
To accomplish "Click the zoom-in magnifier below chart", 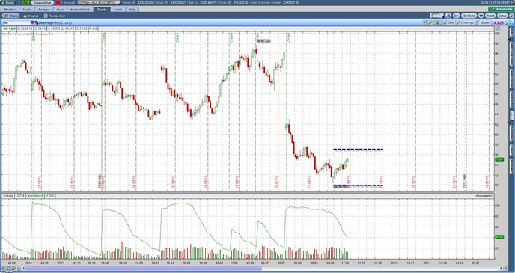I will pyautogui.click(x=8, y=269).
